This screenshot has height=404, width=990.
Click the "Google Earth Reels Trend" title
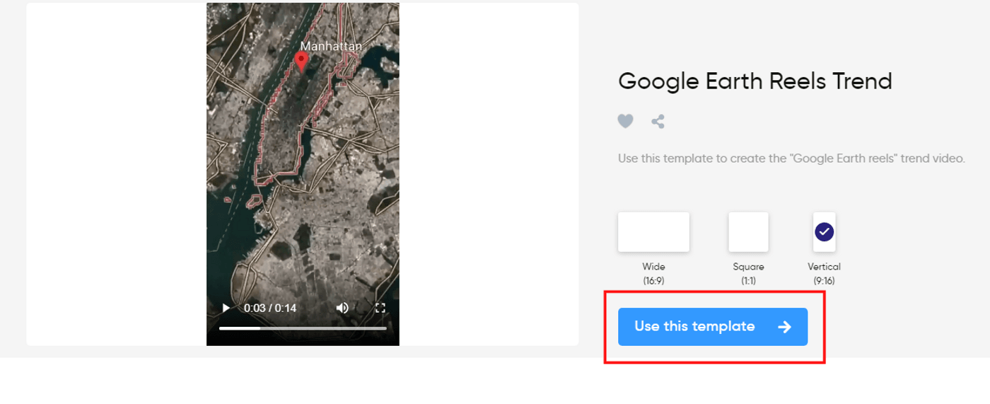(x=755, y=81)
